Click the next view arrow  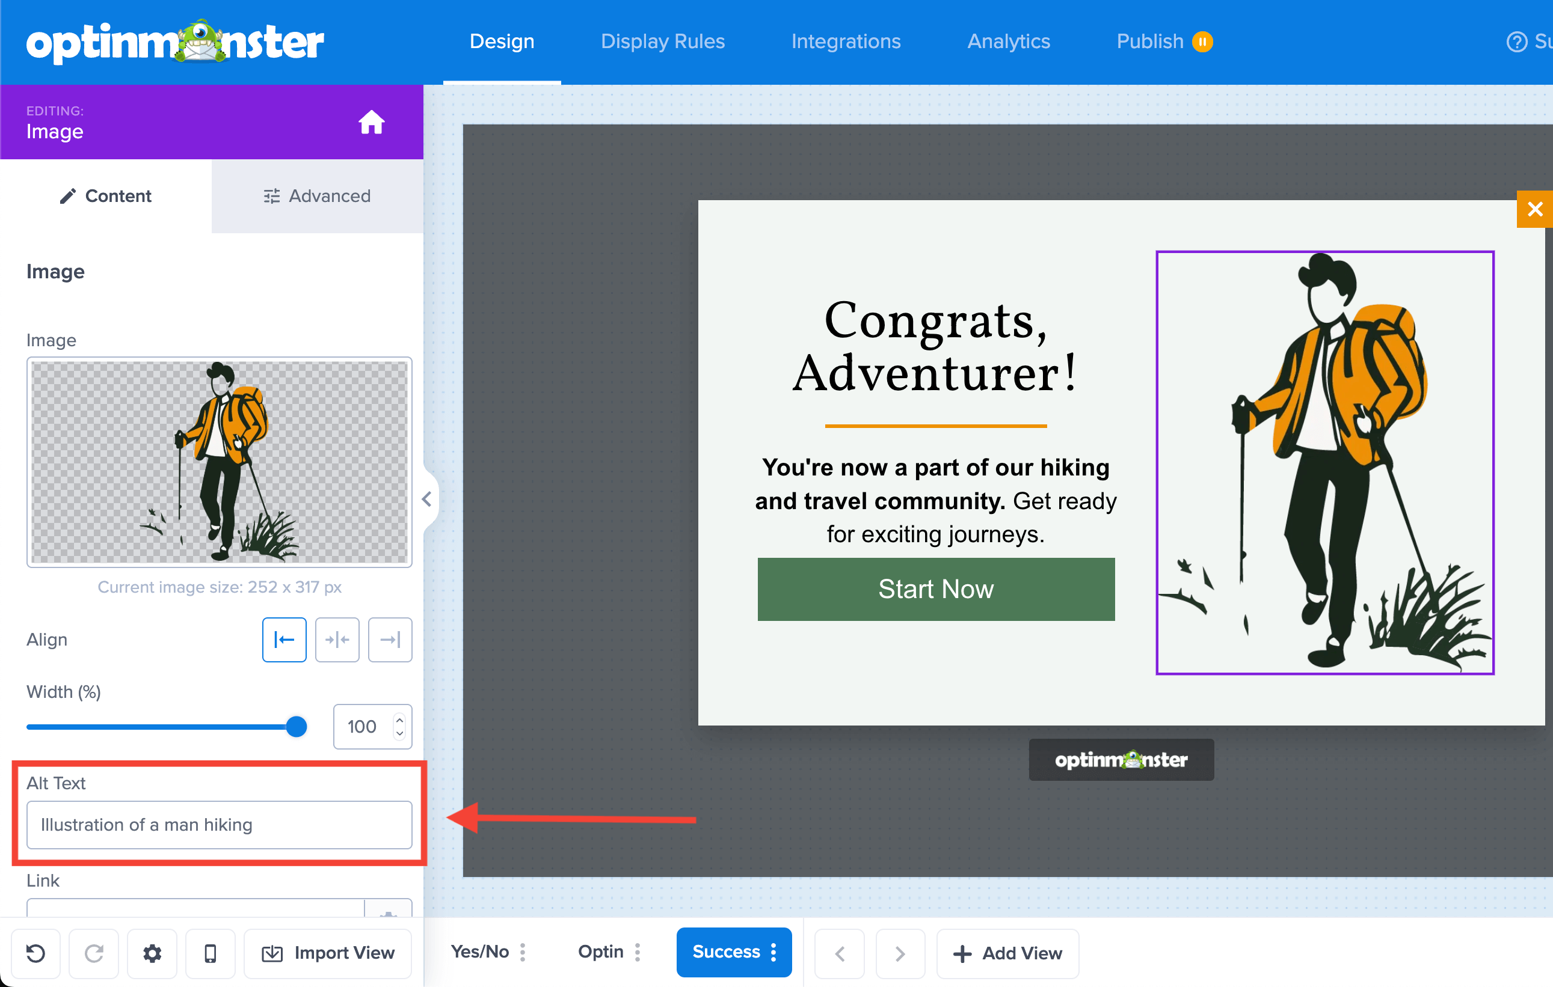pyautogui.click(x=900, y=953)
